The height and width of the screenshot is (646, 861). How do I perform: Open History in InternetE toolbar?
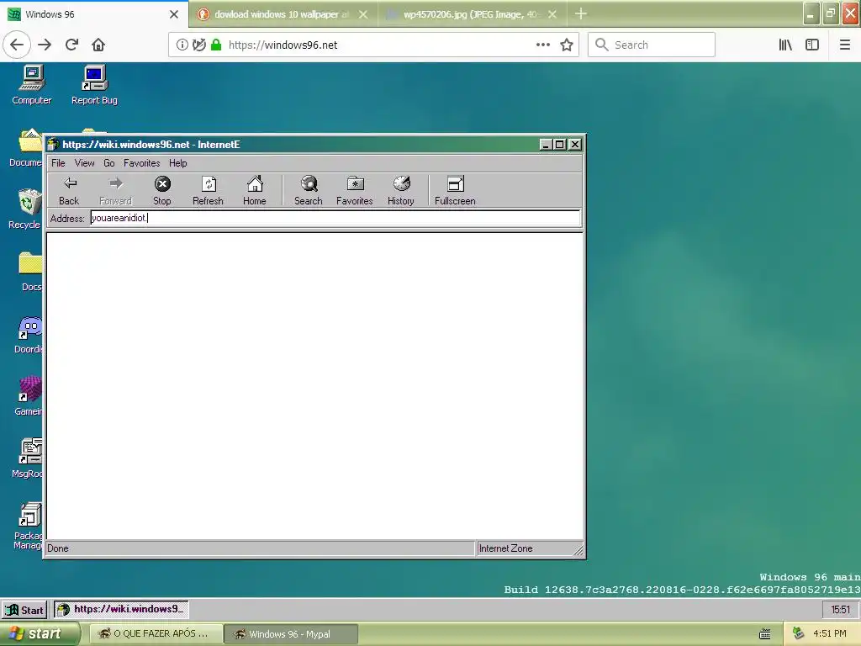[401, 191]
